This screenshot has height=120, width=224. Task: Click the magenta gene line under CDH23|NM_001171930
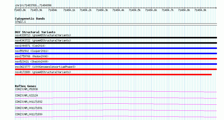[116, 116]
